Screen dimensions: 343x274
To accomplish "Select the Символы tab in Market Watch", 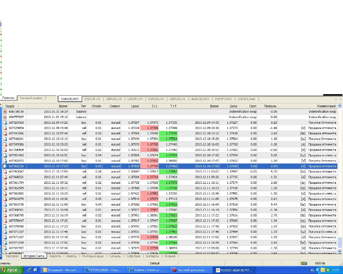I will click(x=9, y=98).
